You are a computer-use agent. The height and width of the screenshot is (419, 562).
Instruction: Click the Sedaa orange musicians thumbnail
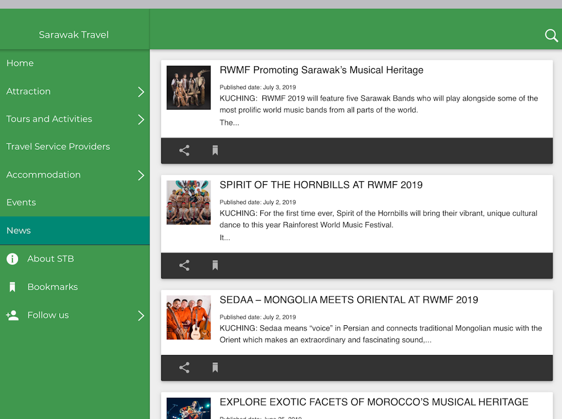point(189,317)
